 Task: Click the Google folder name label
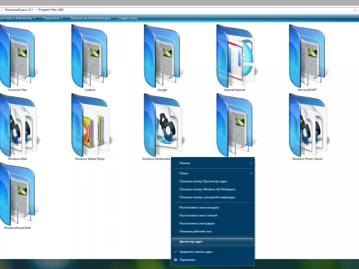(162, 90)
